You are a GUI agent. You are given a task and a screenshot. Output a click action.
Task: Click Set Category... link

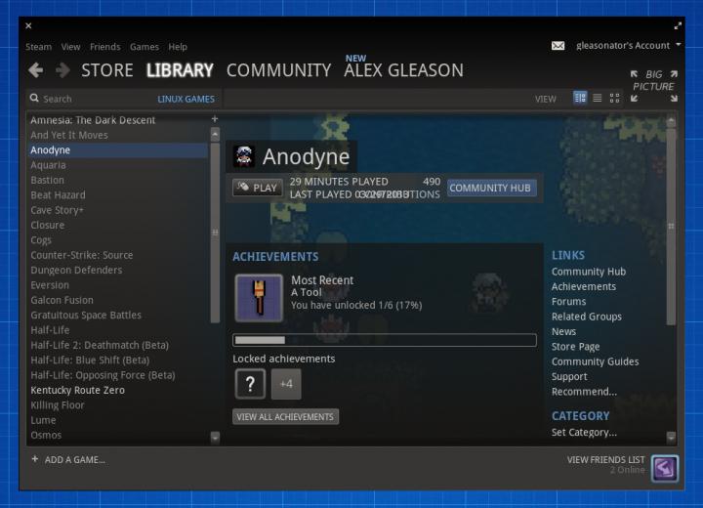(x=584, y=432)
